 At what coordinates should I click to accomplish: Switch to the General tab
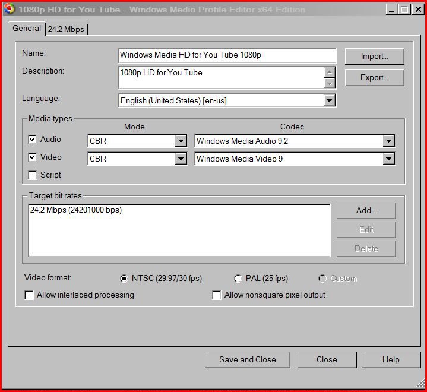pos(27,29)
